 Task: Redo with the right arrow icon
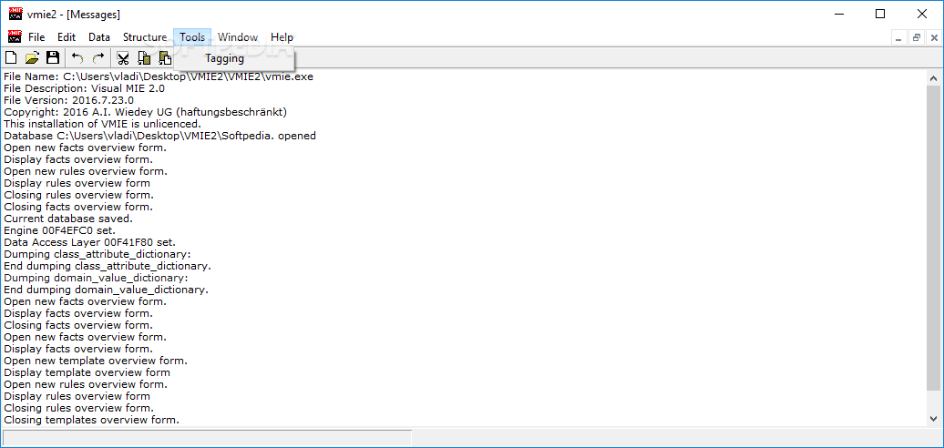pyautogui.click(x=98, y=57)
